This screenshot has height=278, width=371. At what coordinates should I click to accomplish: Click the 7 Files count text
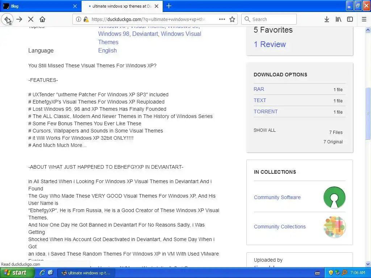coord(336,132)
